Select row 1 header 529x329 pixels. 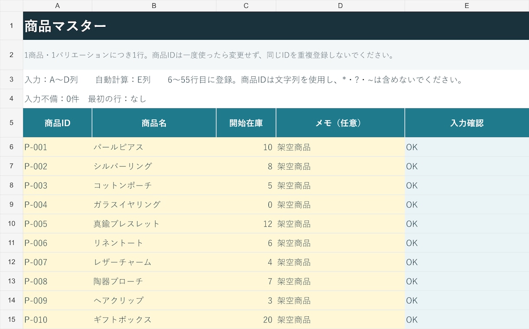tap(11, 26)
